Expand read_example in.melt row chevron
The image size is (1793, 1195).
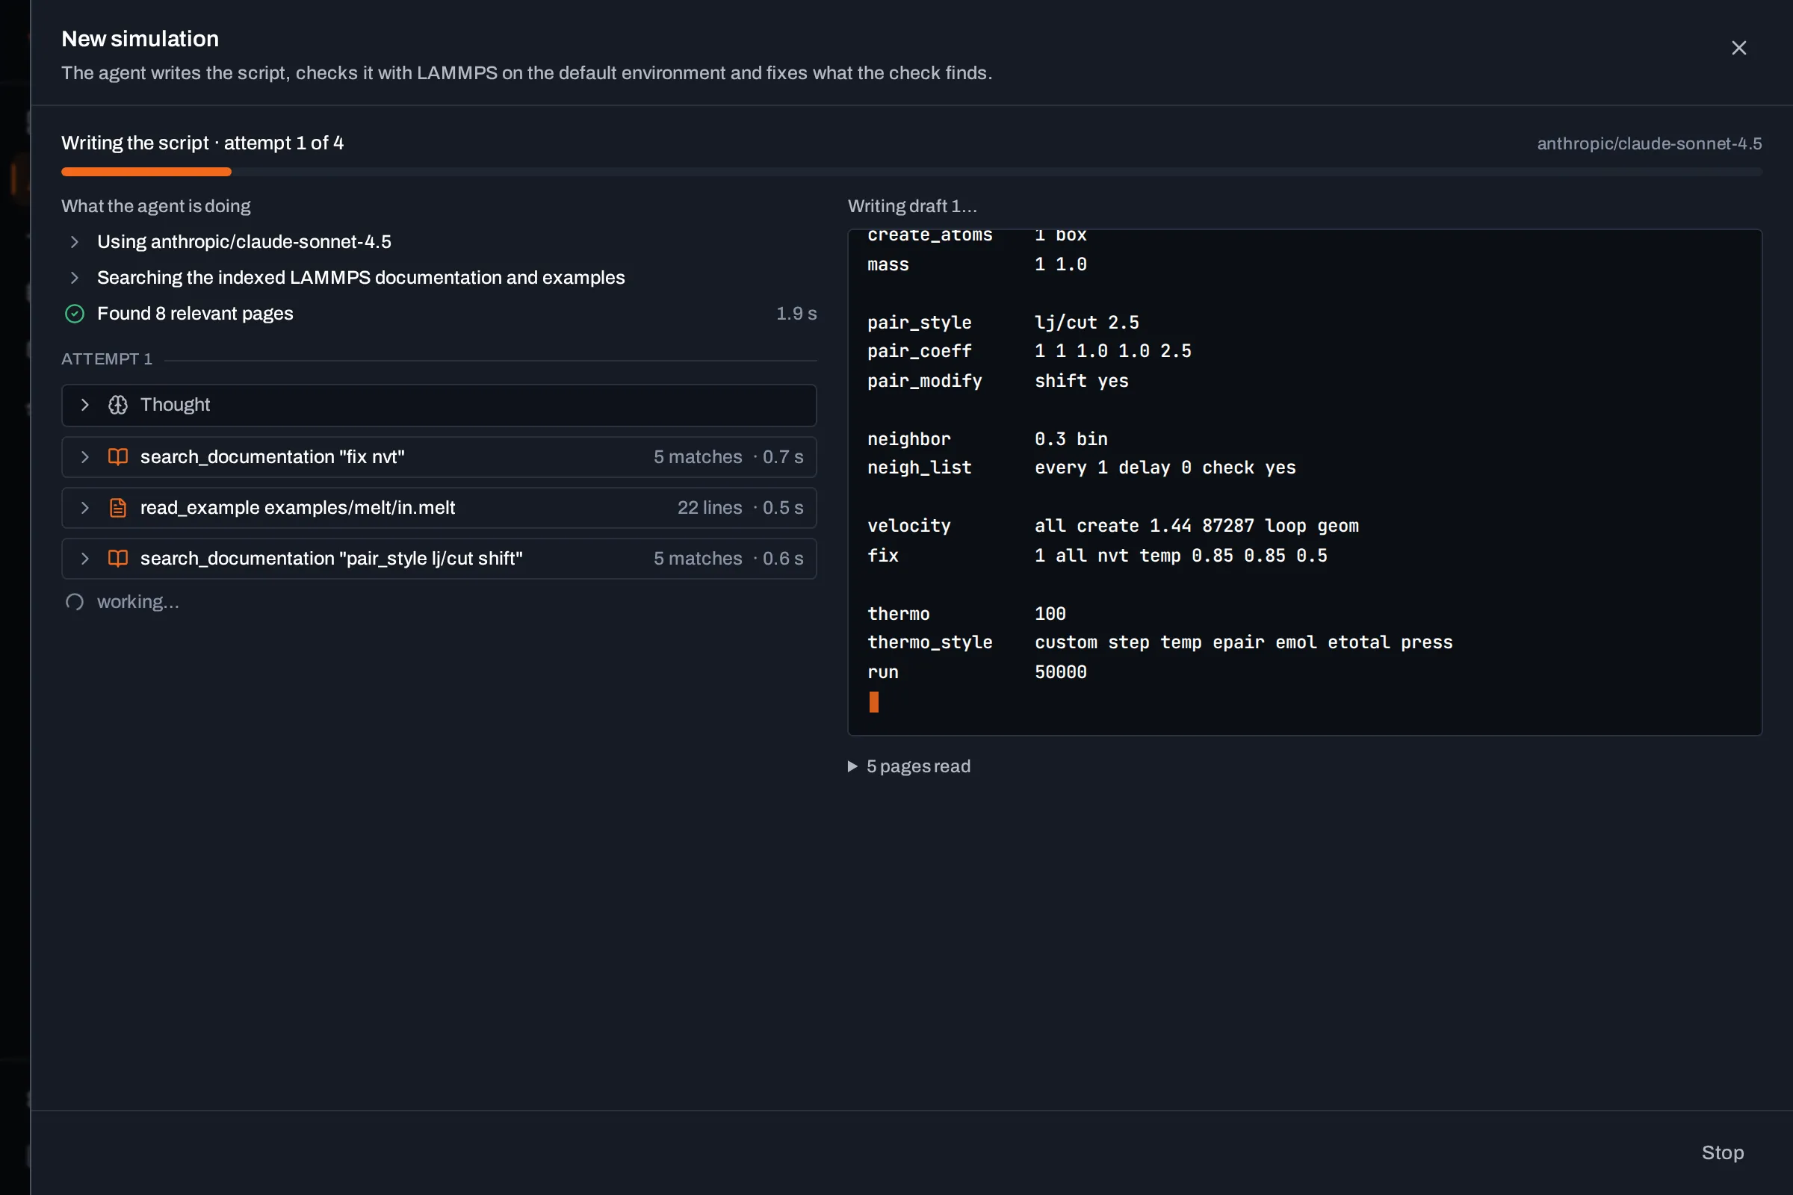tap(85, 508)
